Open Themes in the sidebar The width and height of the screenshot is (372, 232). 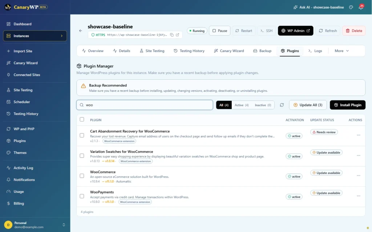click(35, 153)
